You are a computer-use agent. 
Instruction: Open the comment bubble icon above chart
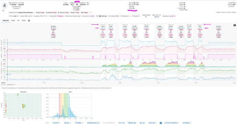[235, 25]
